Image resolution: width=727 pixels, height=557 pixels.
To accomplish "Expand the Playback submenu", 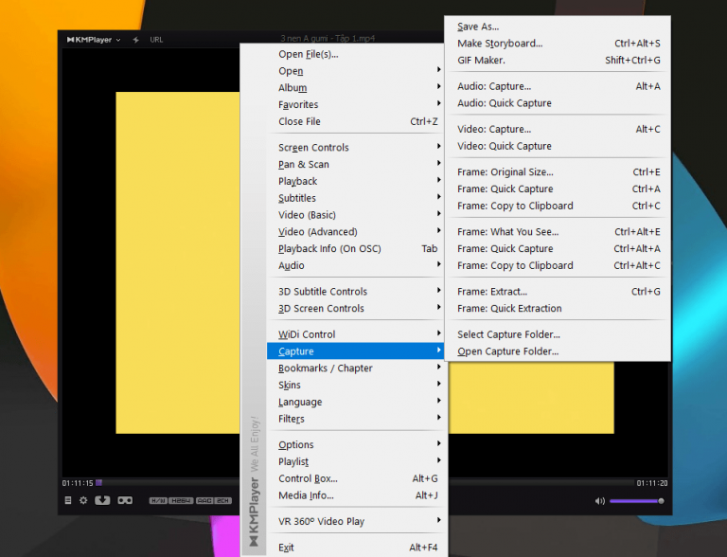I will point(357,181).
